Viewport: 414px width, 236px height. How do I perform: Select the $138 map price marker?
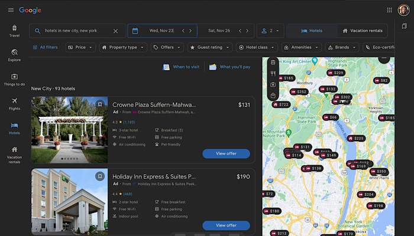coord(313,168)
